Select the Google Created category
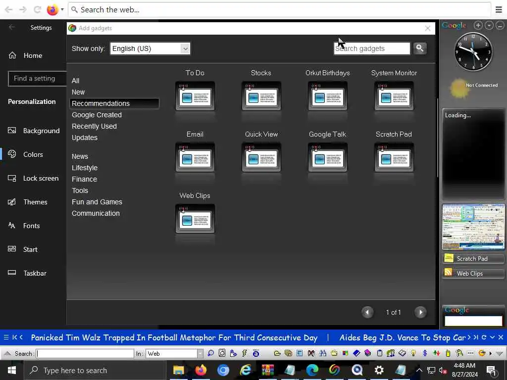 tap(97, 115)
